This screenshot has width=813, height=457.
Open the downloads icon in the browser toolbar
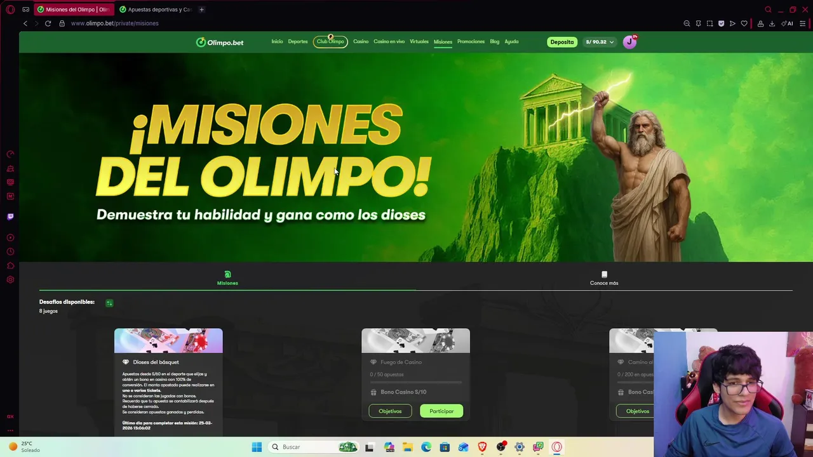coord(772,23)
